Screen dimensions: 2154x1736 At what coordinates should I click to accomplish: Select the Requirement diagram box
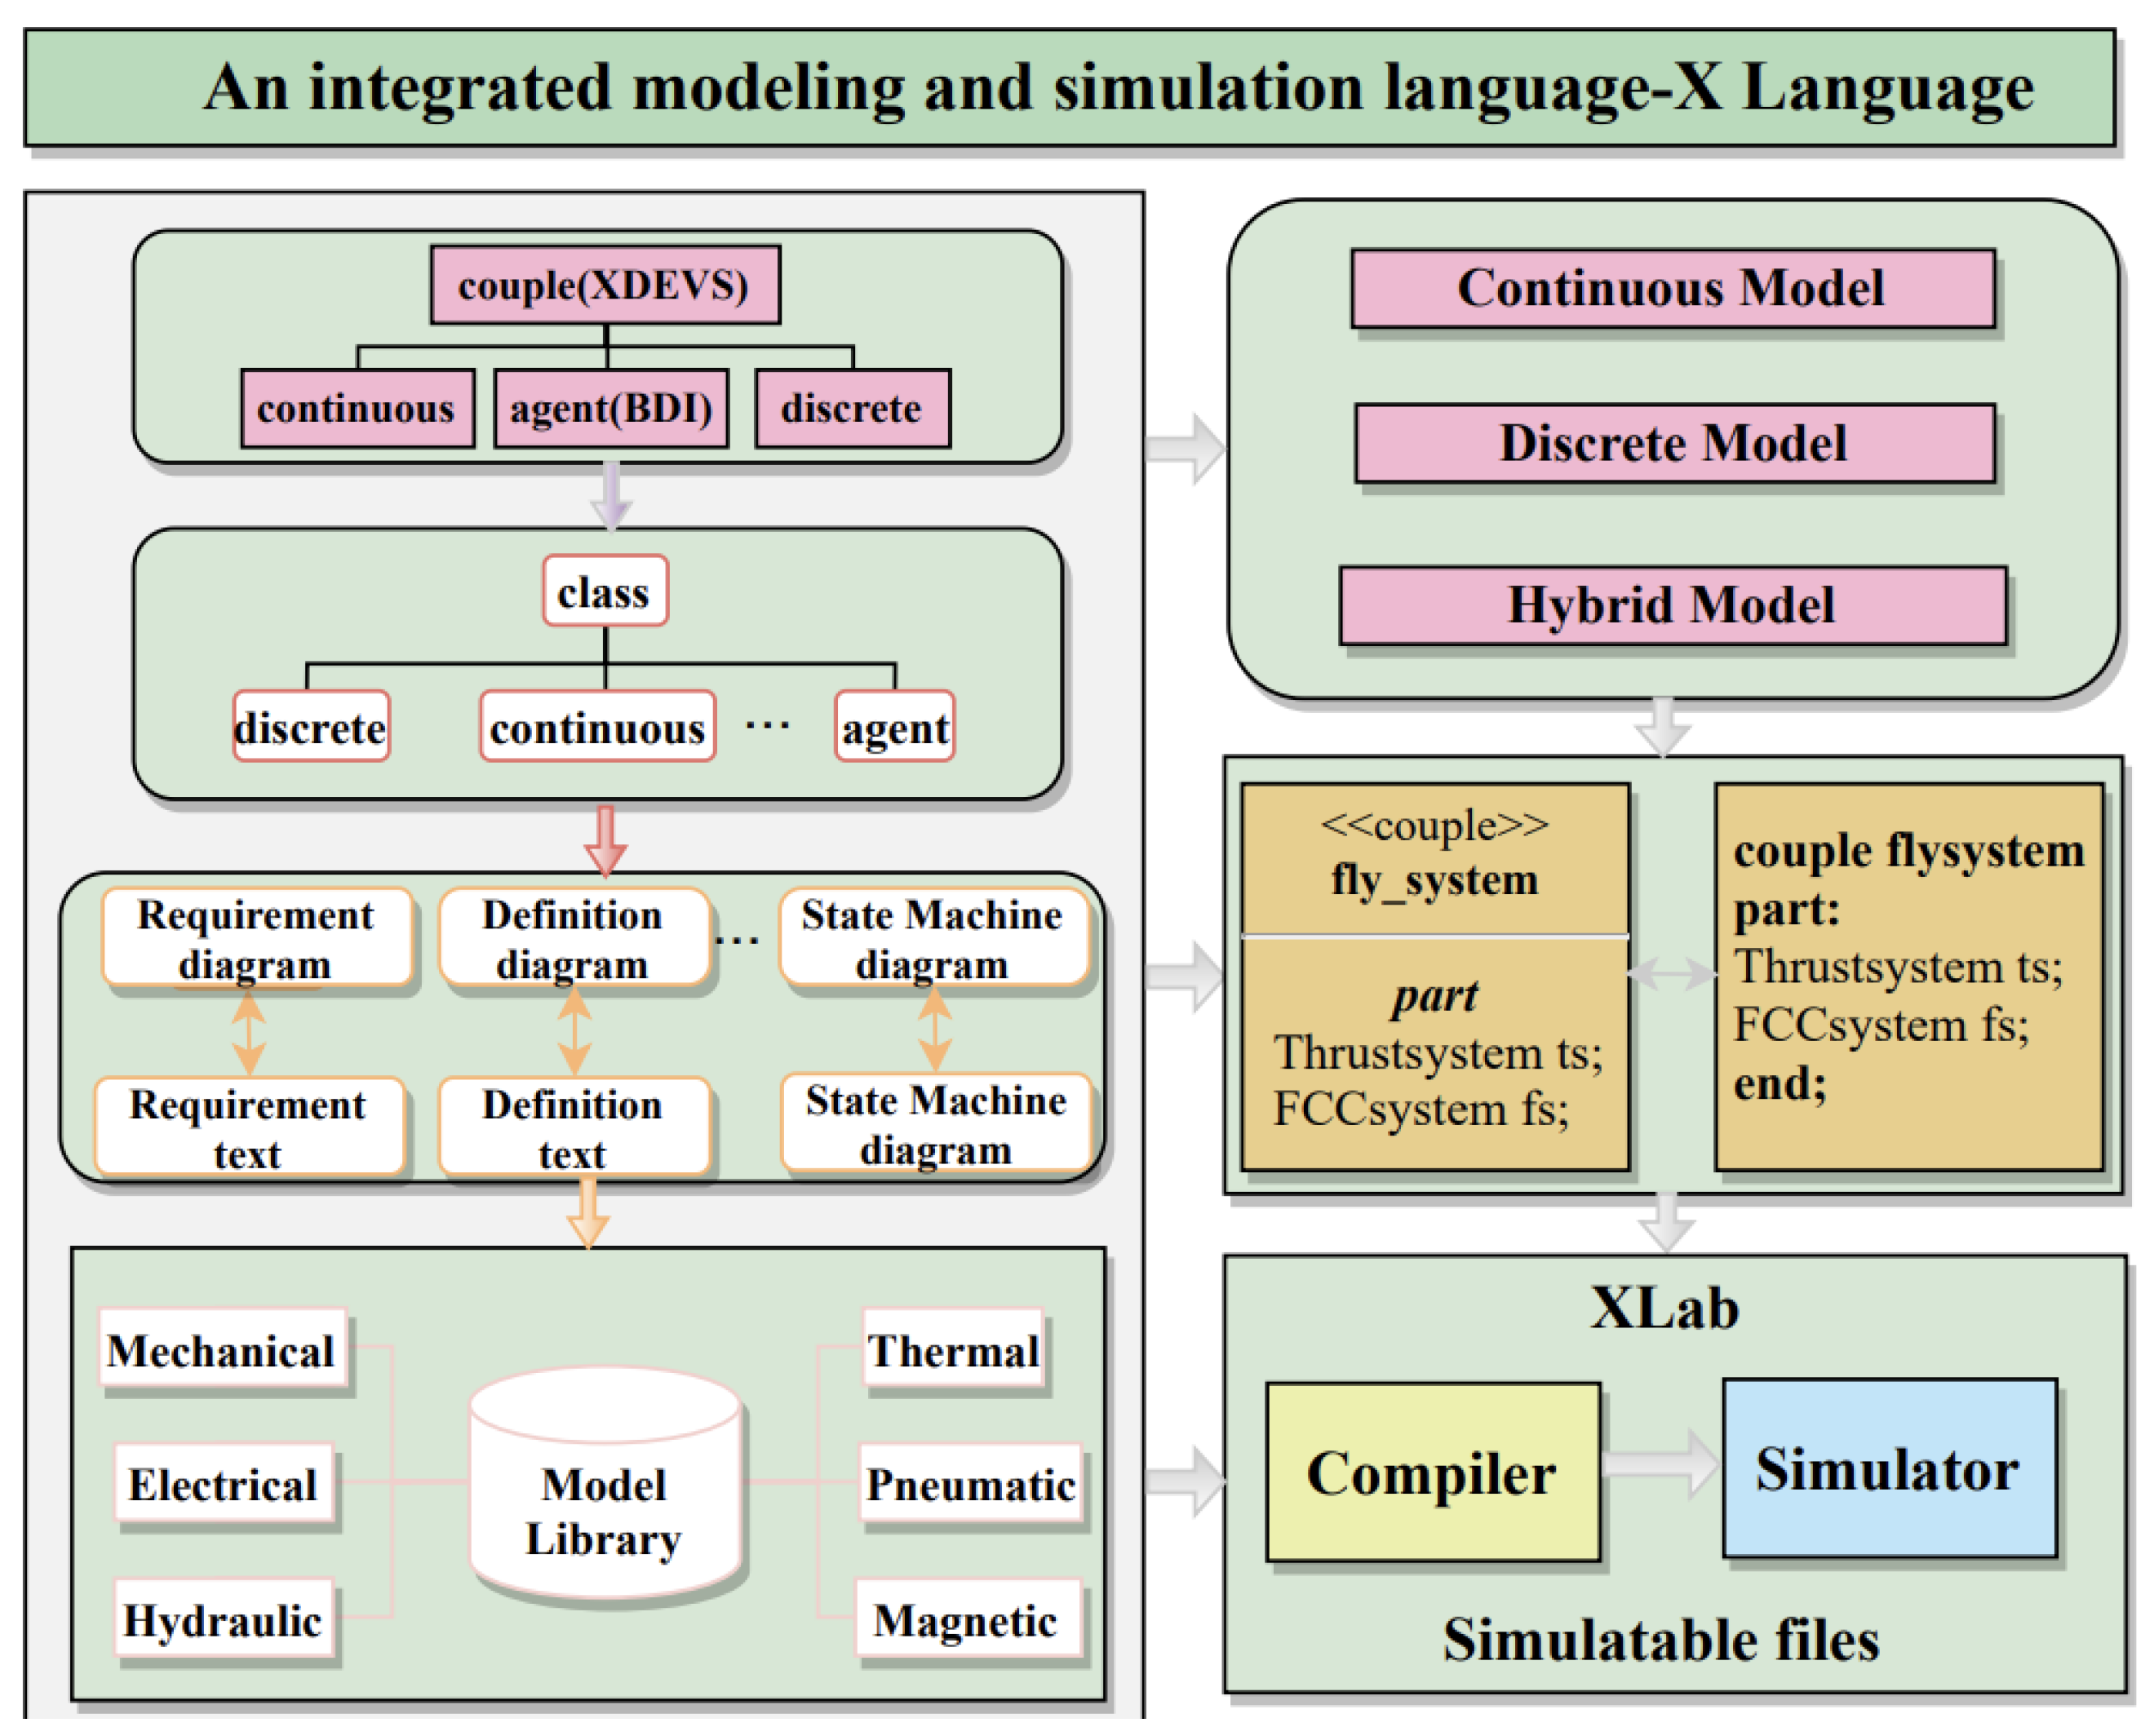click(256, 938)
